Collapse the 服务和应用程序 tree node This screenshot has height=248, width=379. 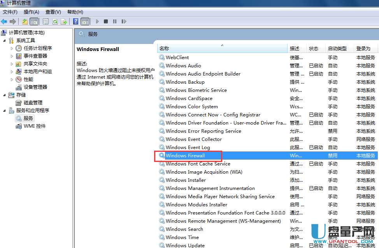4,111
